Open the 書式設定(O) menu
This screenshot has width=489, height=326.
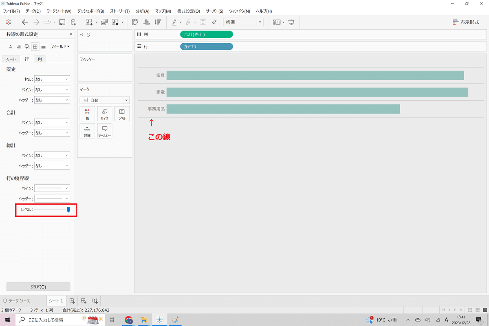[188, 11]
